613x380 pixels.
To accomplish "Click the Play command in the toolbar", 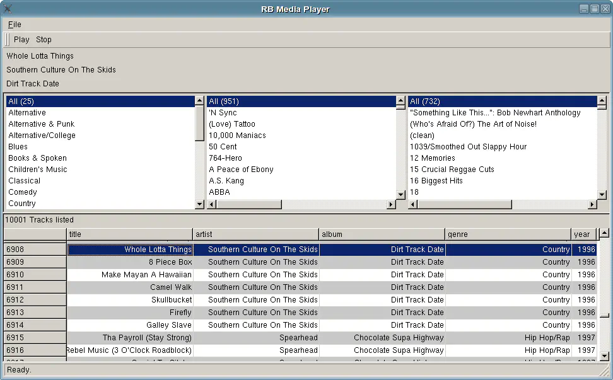I will [x=21, y=39].
